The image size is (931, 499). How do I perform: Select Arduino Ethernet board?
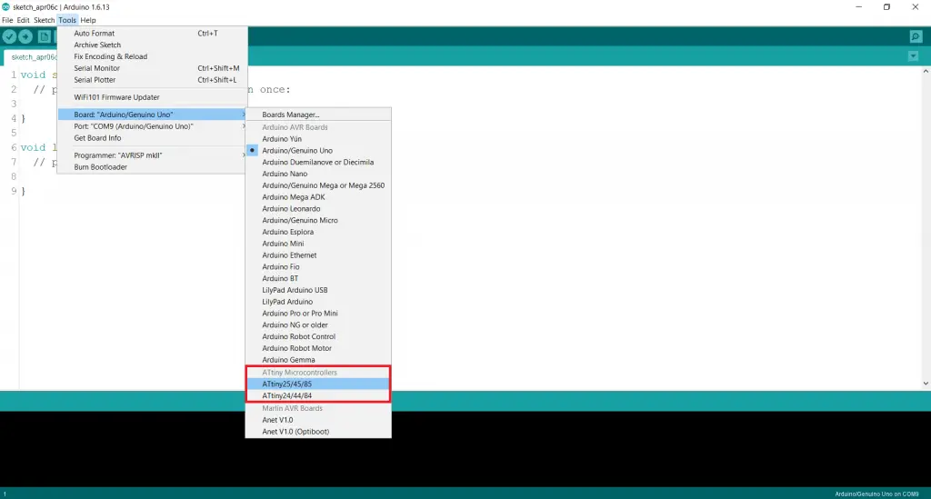(318, 255)
